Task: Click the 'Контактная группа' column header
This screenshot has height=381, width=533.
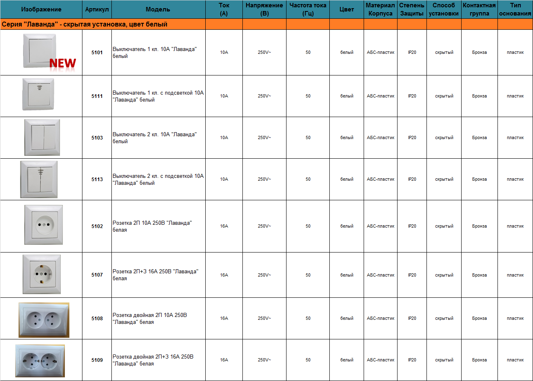Action: click(480, 9)
